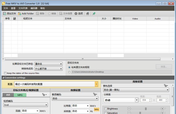The height and width of the screenshot is (114, 176).
Task: Toggle select-all checkbox in list header
Action: coord(14,18)
